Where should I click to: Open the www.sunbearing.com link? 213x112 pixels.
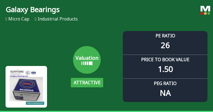pos(35,103)
